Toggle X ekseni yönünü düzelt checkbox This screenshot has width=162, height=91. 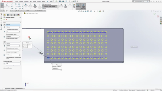[x=7, y=38]
